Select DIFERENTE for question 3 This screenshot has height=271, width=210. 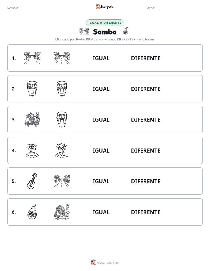(x=146, y=120)
